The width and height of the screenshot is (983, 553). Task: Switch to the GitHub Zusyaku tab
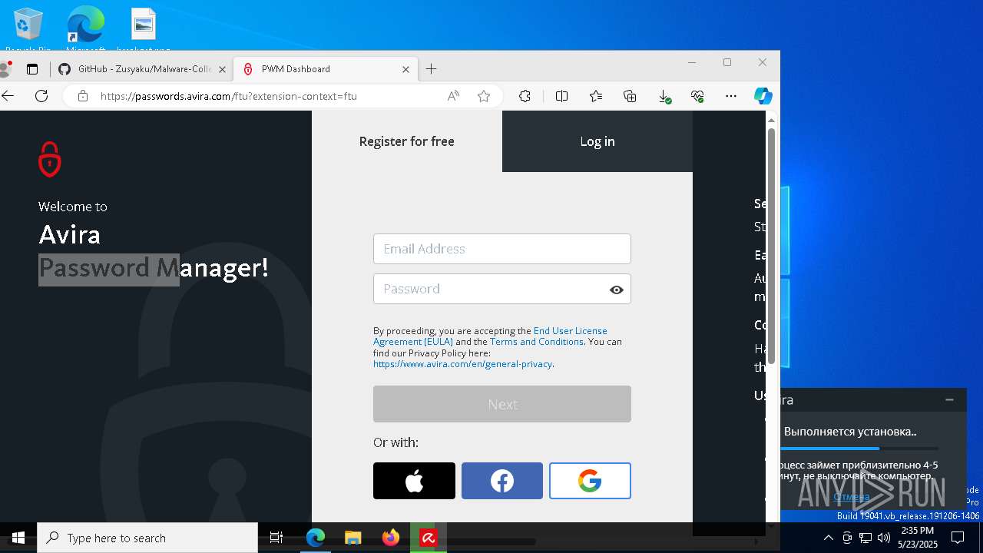click(x=142, y=69)
